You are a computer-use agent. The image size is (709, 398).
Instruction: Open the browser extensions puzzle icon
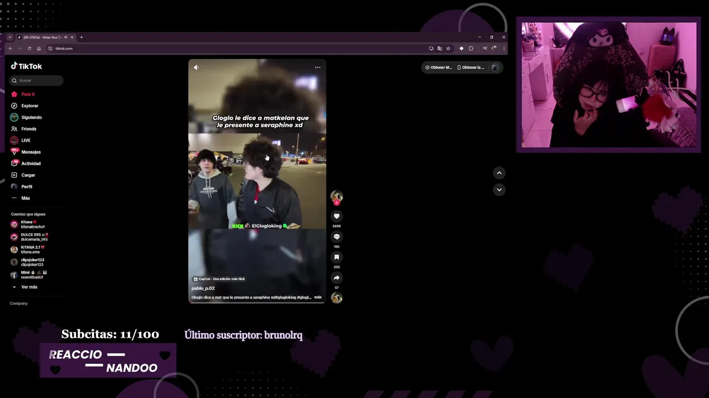(x=471, y=49)
